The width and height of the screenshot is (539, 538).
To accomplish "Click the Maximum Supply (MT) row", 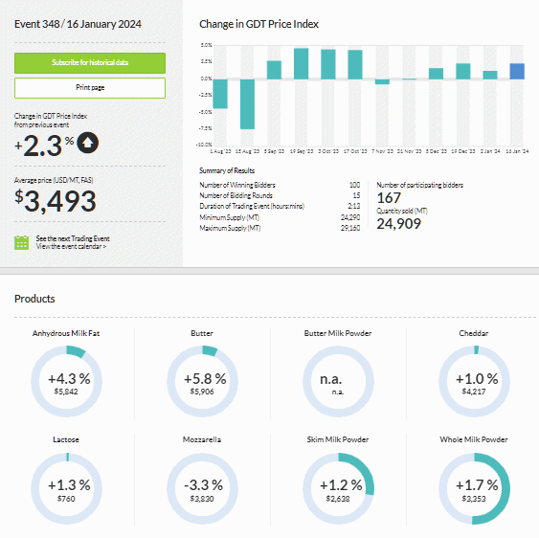I will point(280,228).
